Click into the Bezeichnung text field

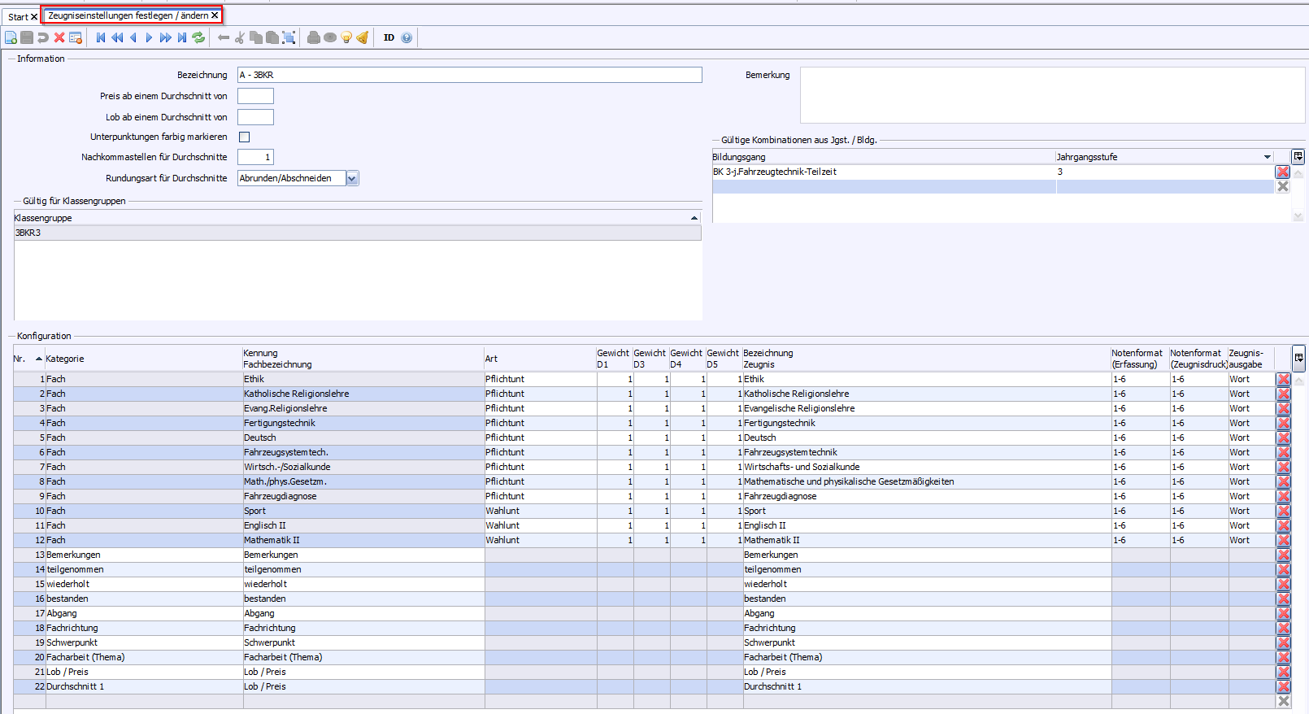coord(469,75)
